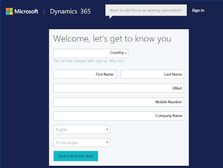Open the 'Why not?' link
Image resolution: width=223 pixels, height=168 pixels.
(116, 61)
